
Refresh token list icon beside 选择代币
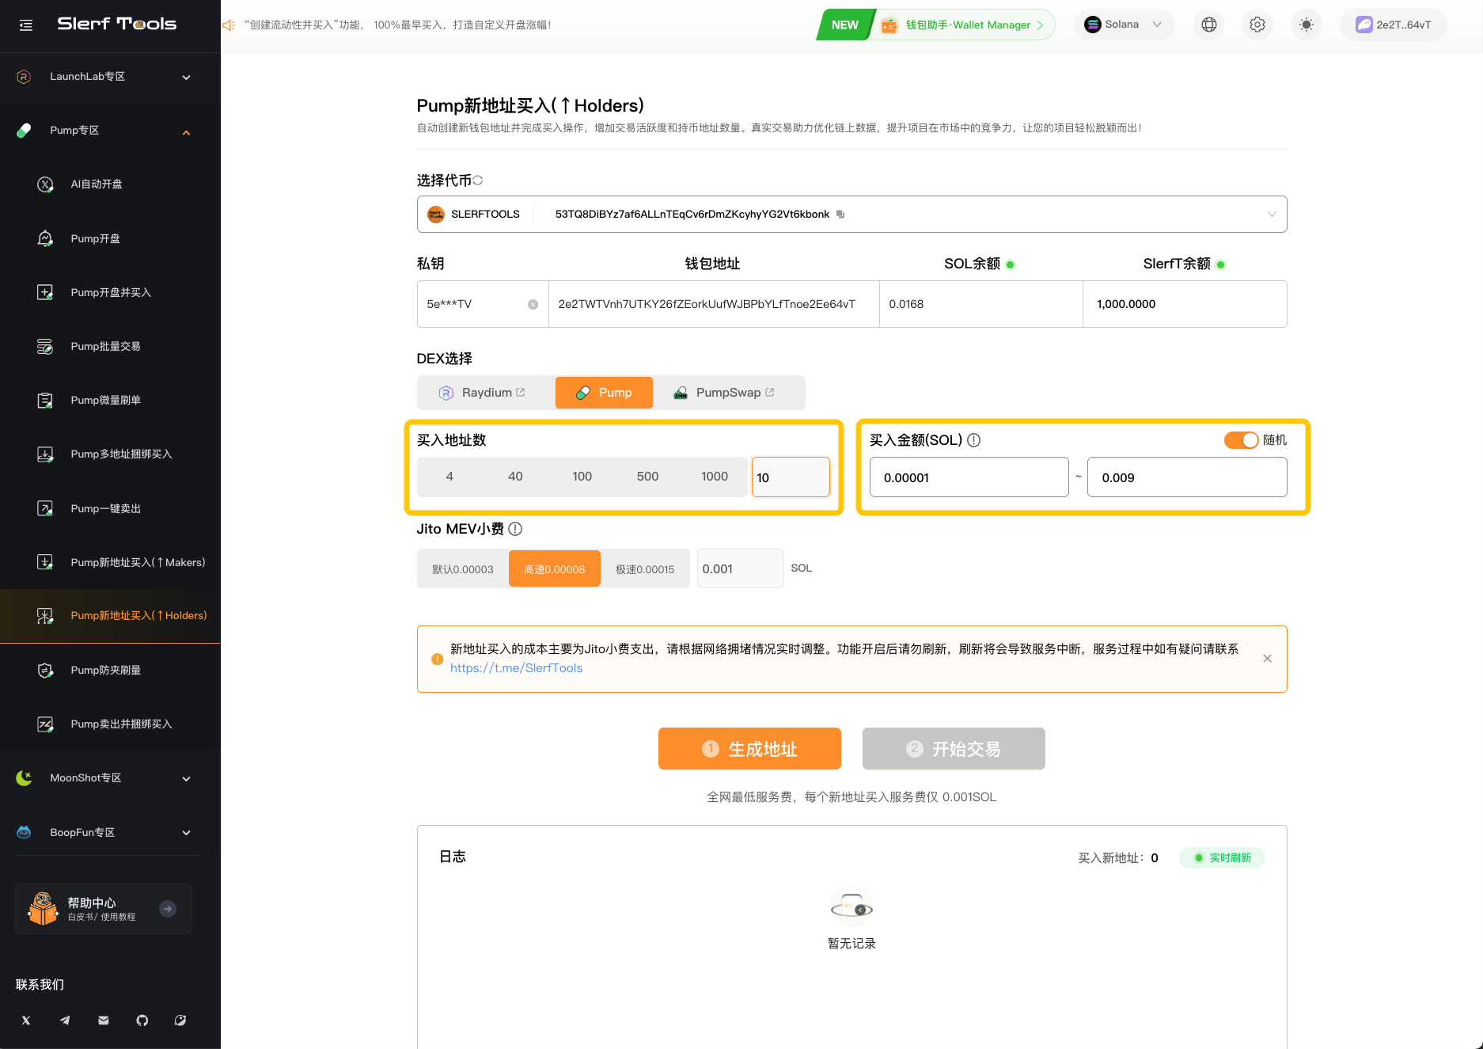pyautogui.click(x=478, y=181)
